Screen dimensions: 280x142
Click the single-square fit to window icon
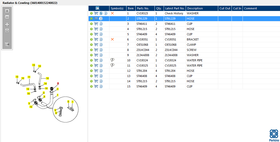click(7, 31)
